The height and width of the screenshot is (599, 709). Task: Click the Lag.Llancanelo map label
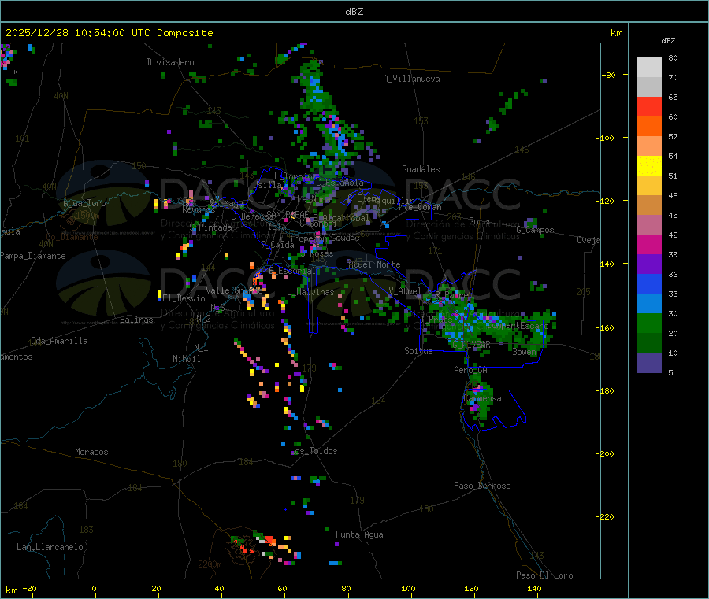(x=50, y=547)
